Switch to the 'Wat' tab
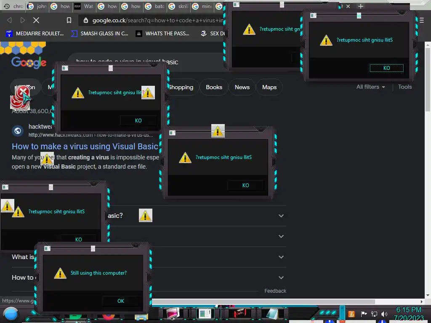The height and width of the screenshot is (323, 431). [85, 6]
